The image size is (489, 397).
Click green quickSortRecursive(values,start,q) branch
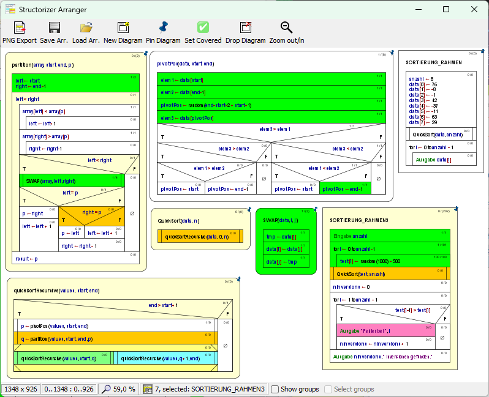(64, 358)
